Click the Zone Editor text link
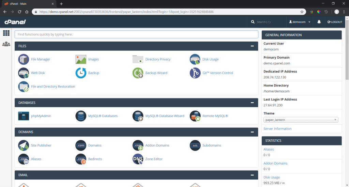The width and height of the screenshot is (349, 187). tap(154, 159)
